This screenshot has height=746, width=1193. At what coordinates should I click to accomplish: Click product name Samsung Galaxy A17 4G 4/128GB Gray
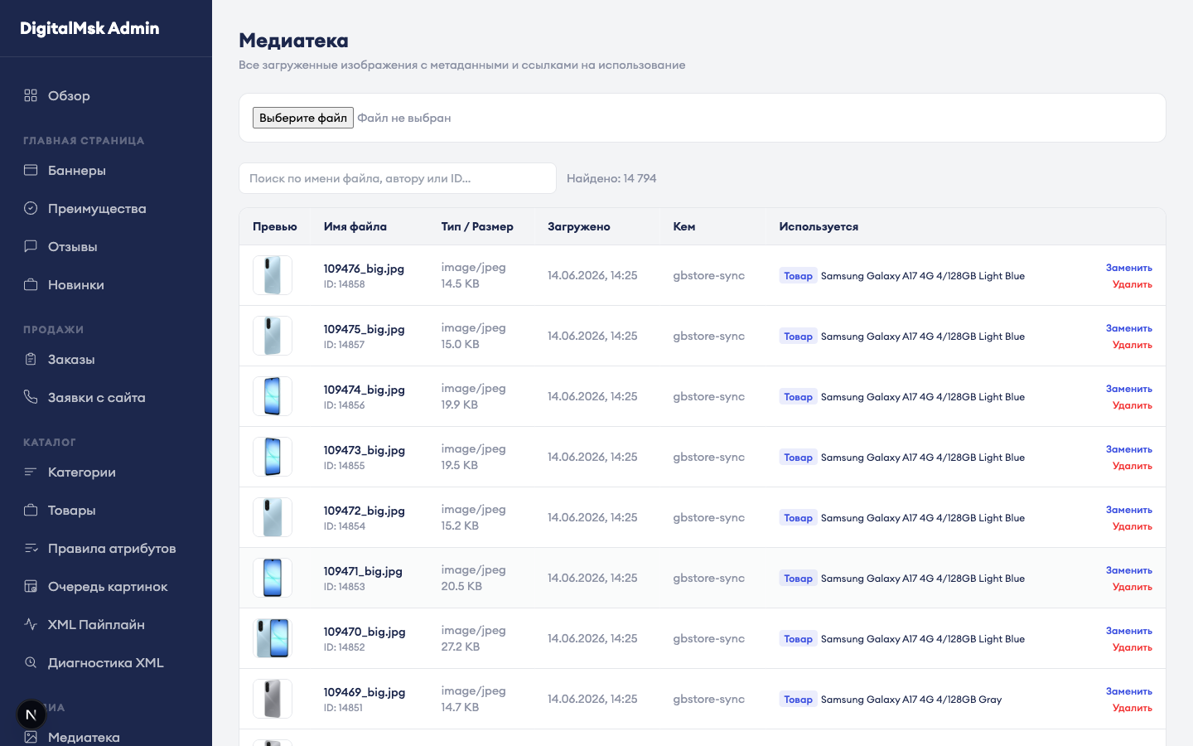tap(911, 700)
